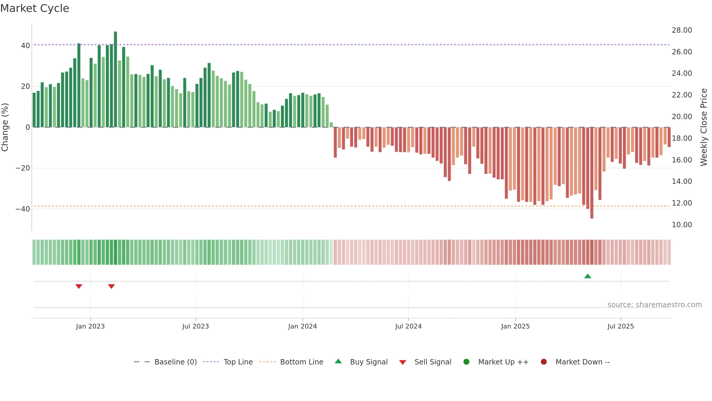This screenshot has width=712, height=401.
Task: Click the 28.00 price axis label
Action: tap(682, 30)
